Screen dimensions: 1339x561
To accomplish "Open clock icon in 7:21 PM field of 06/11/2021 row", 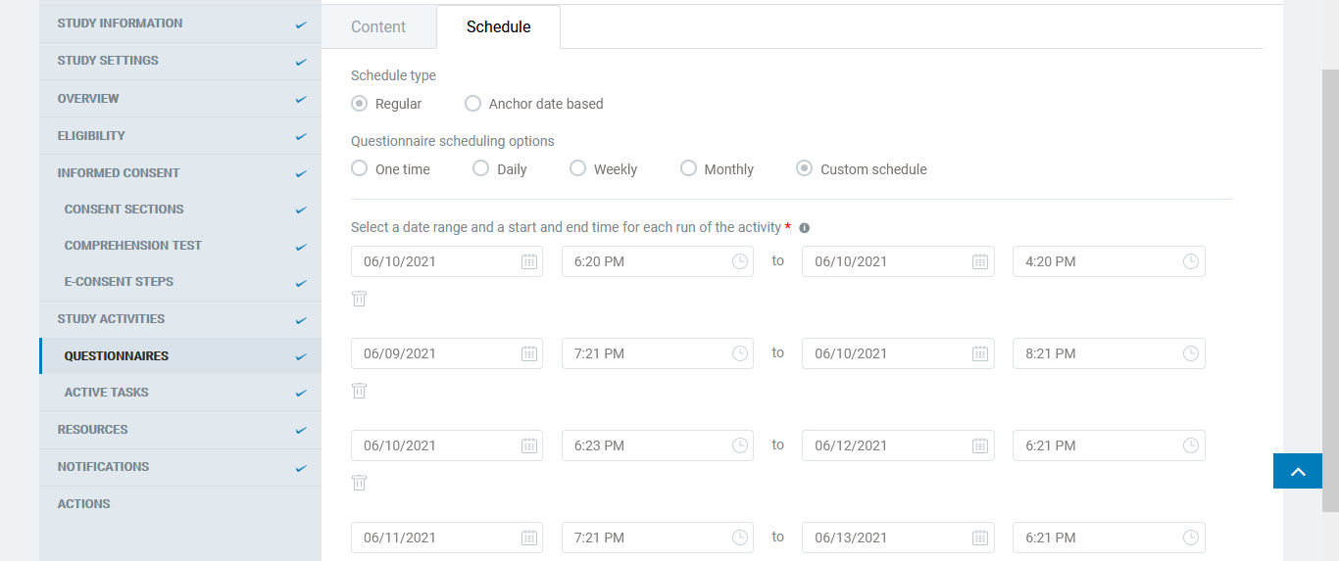I will pyautogui.click(x=740, y=538).
